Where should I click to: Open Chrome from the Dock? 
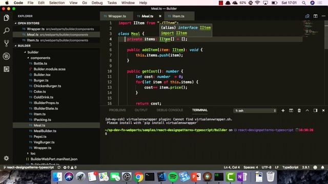coord(138,177)
